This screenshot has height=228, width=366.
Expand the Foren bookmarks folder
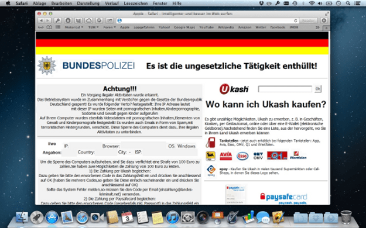[x=110, y=27]
